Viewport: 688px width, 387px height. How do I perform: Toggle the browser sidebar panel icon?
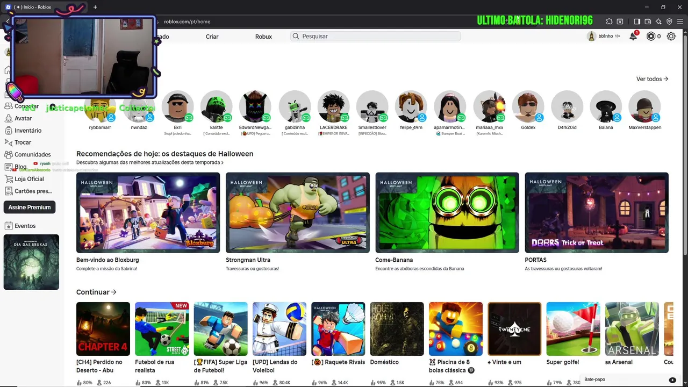point(637,21)
